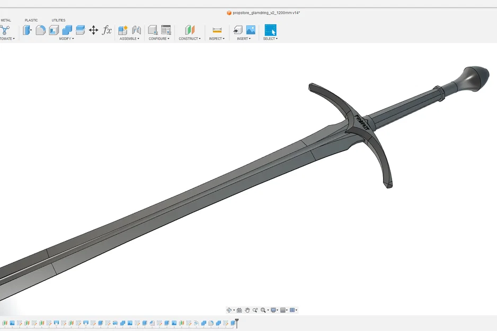
Task: Switch to the UTILITIES tab
Action: 58,20
